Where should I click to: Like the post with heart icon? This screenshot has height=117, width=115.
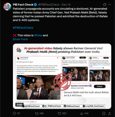click(x=59, y=113)
